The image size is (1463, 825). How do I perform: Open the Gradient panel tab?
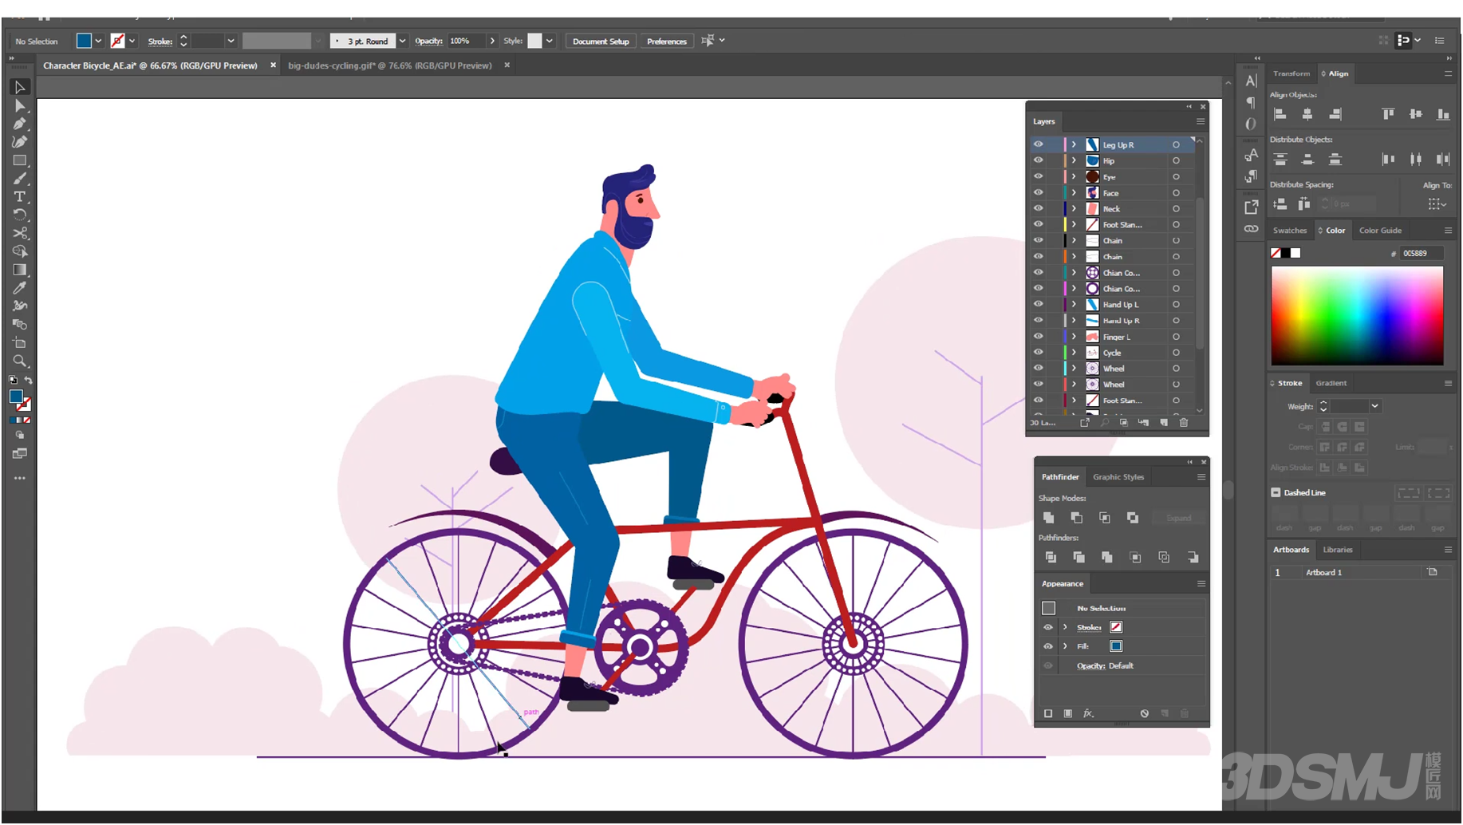click(x=1331, y=383)
